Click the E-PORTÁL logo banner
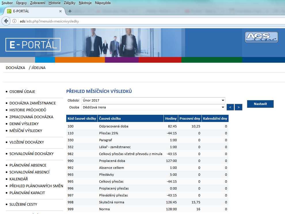Viewport: 285px width, 214px height. coord(33,45)
